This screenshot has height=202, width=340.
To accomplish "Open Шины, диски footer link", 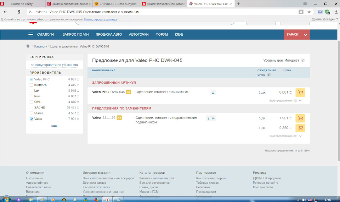I will pos(148,187).
